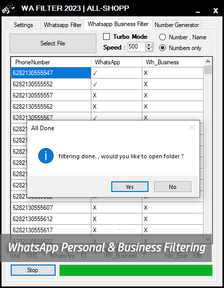Click WhatsApp X cell for 6282130555557
224x288 pixels.
point(116,95)
